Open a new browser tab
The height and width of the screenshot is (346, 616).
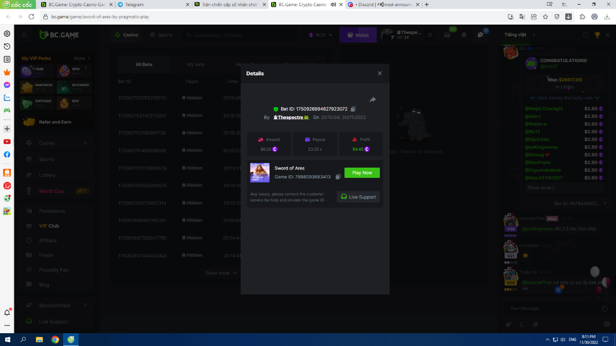(427, 5)
